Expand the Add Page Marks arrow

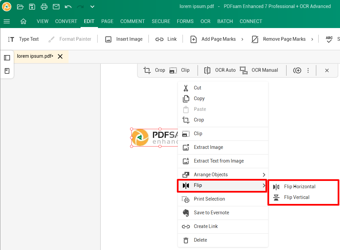pos(242,39)
